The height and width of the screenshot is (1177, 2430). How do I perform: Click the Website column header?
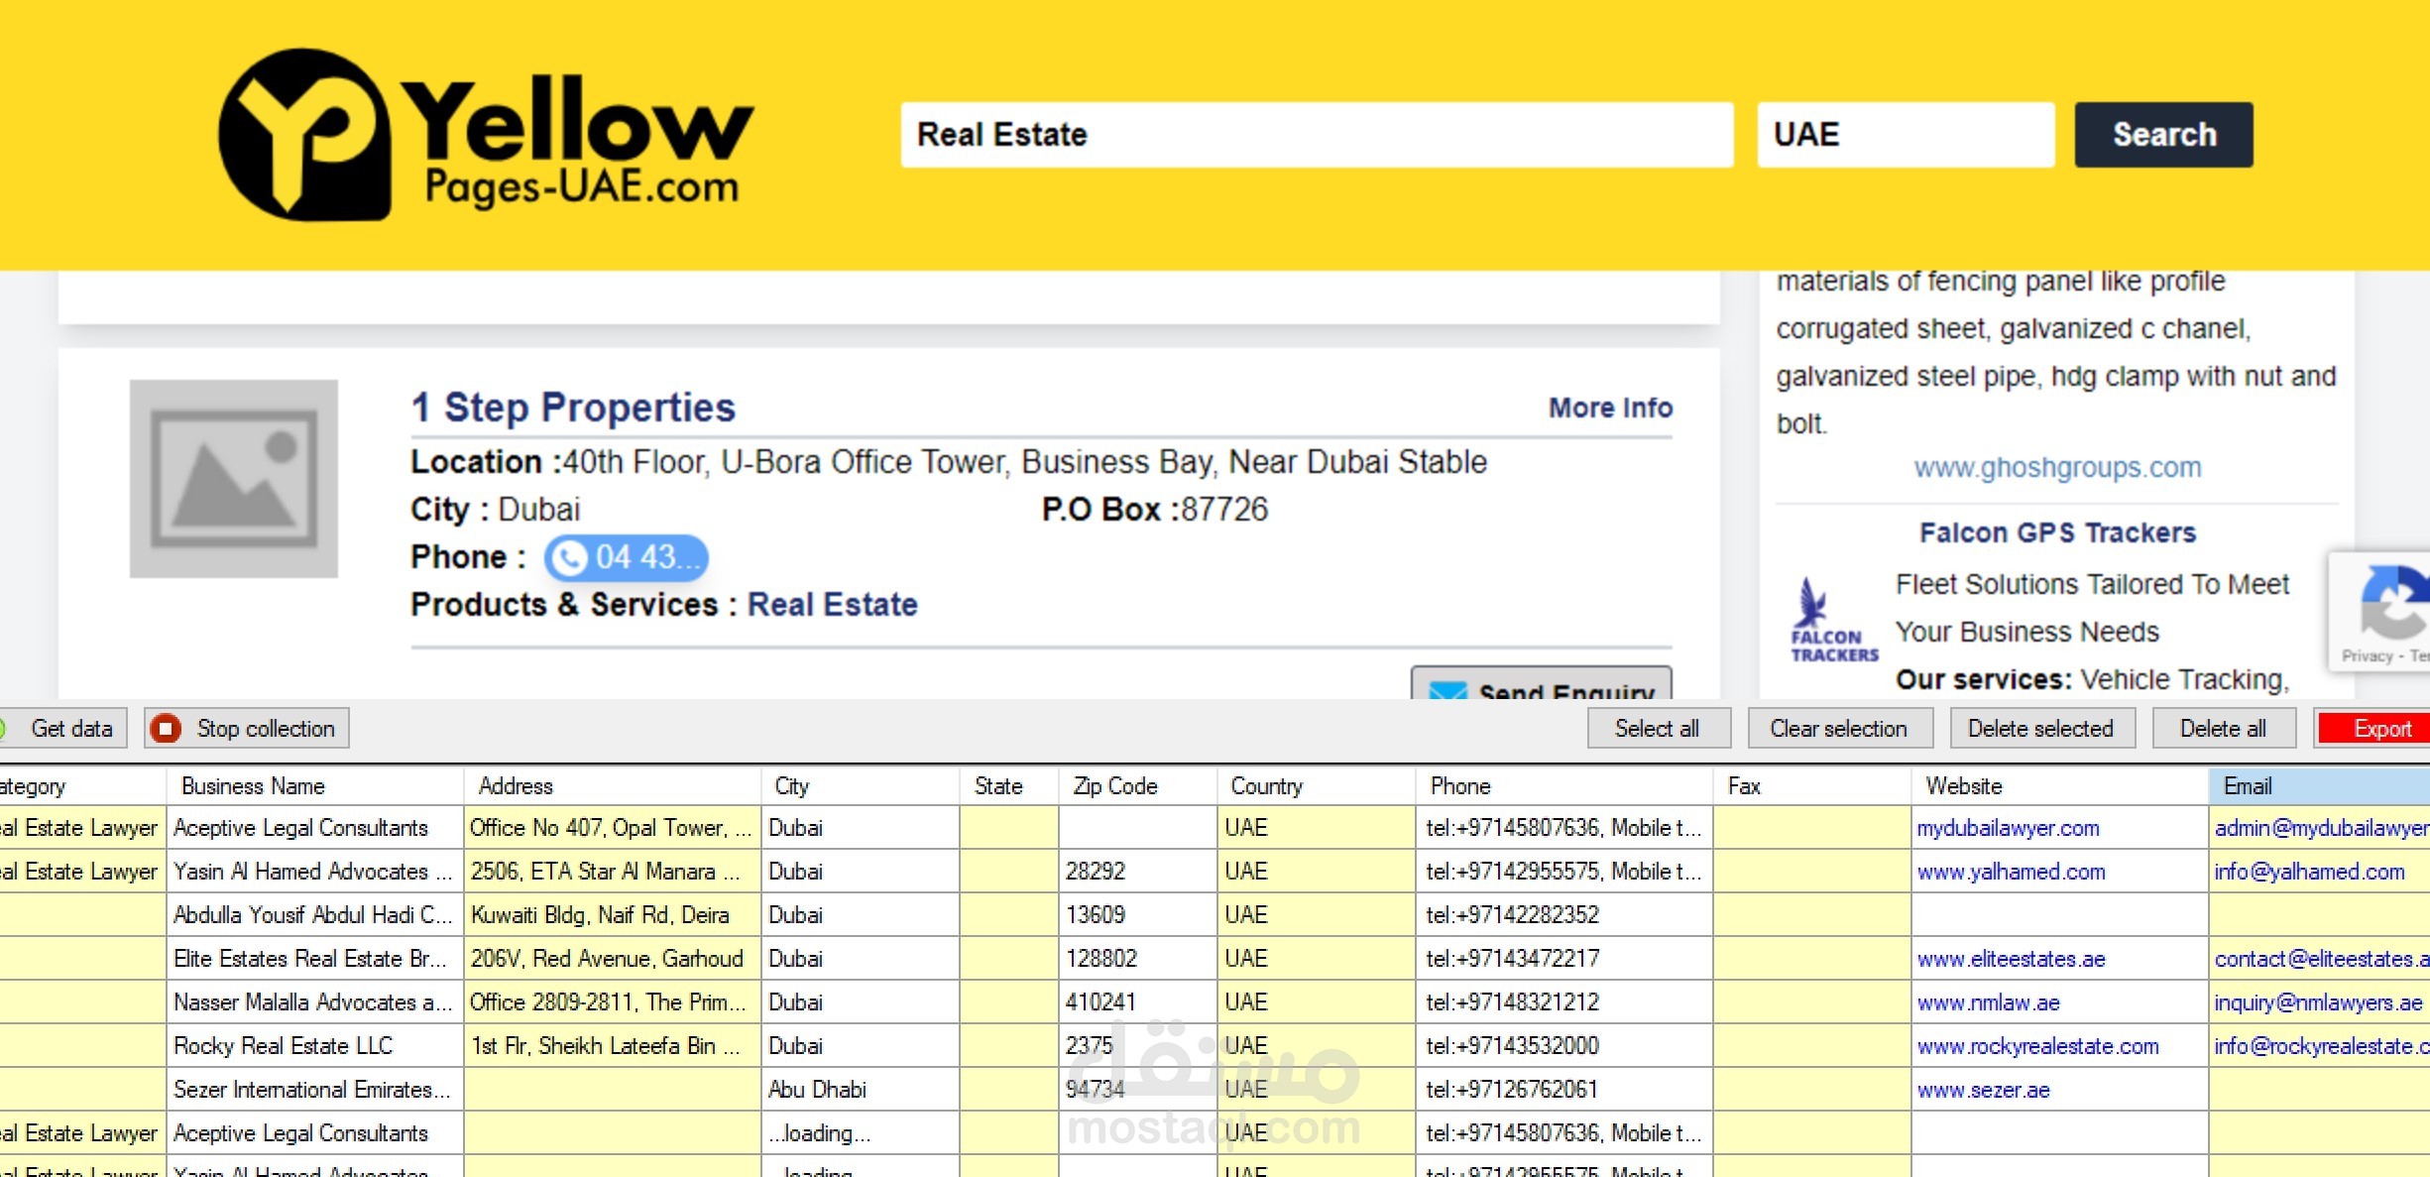[2060, 786]
